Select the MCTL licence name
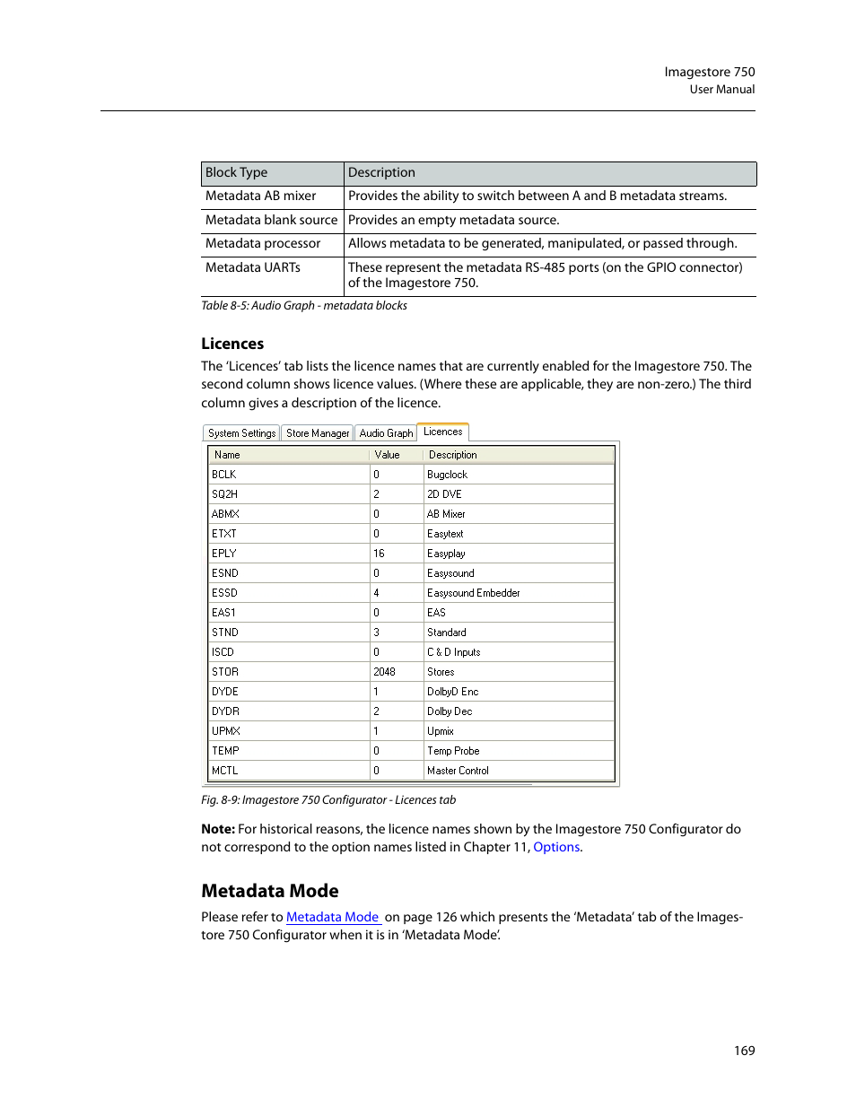Viewport: 856px width, 1108px height. point(224,771)
